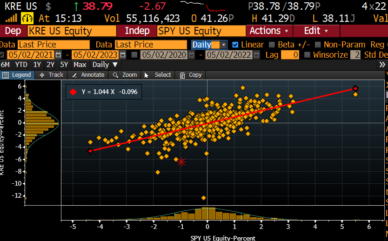The height and width of the screenshot is (241, 388).
Task: Click the SPY US Equity-Percent axis label
Action: coord(223,238)
